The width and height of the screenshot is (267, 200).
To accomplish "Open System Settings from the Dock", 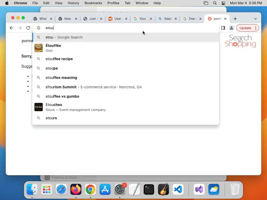I will (119, 189).
